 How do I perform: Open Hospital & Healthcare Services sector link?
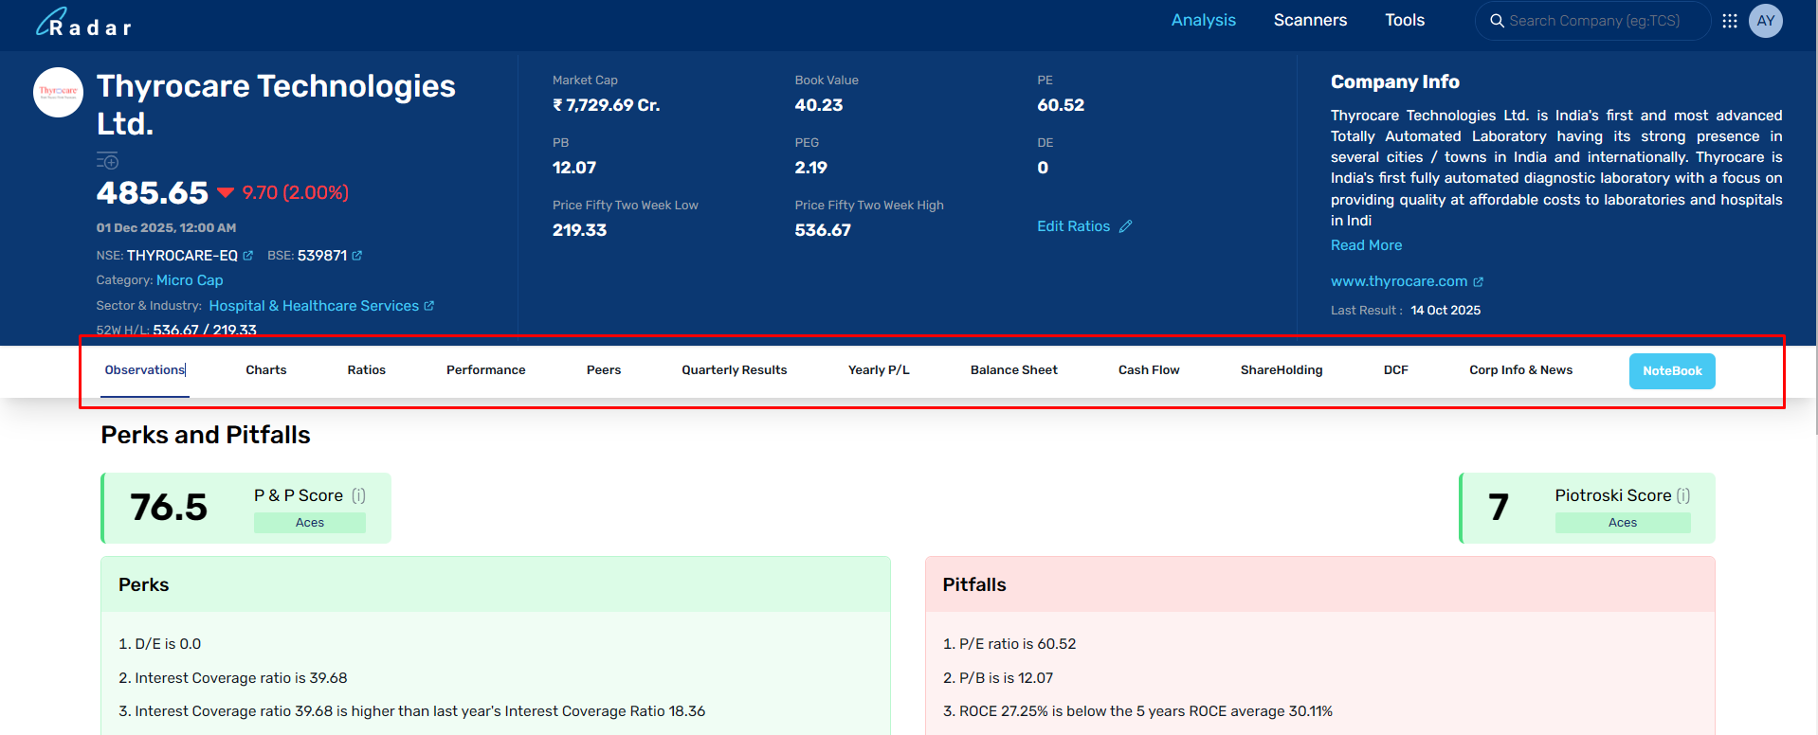314,306
